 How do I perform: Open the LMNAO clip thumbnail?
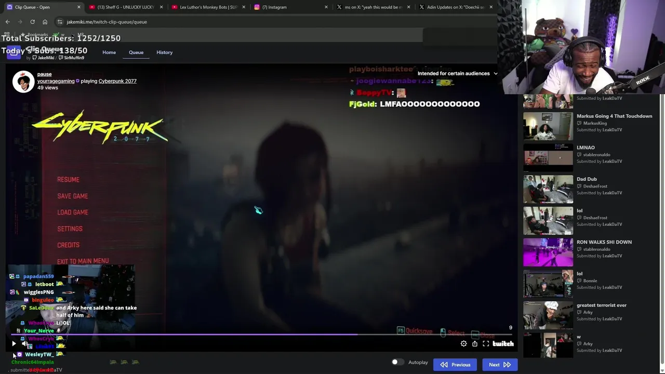point(548,158)
